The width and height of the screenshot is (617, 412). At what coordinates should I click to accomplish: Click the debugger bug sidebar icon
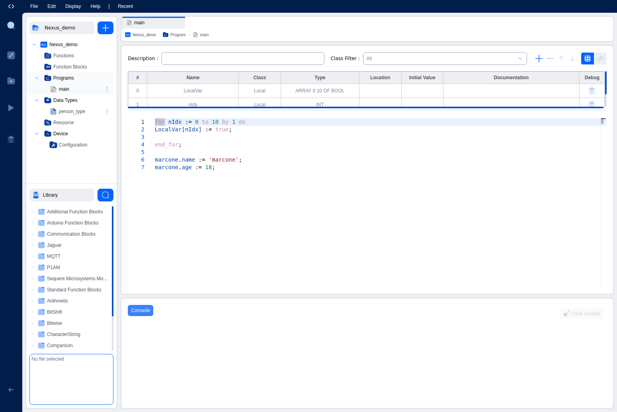[11, 139]
